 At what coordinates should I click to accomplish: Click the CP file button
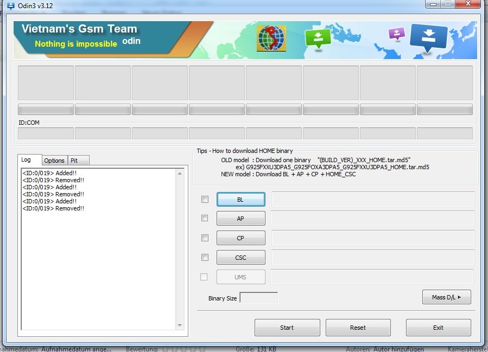point(241,238)
